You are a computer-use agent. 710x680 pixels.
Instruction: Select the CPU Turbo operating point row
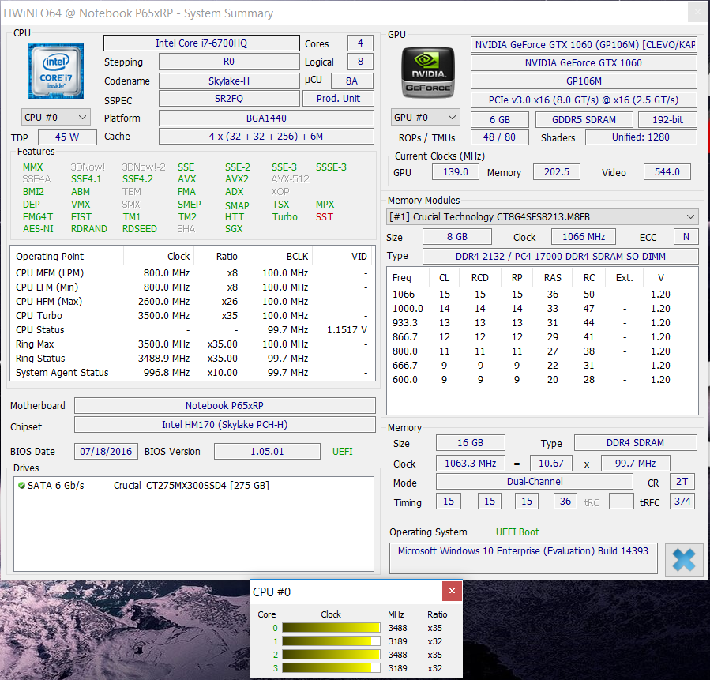coord(192,316)
